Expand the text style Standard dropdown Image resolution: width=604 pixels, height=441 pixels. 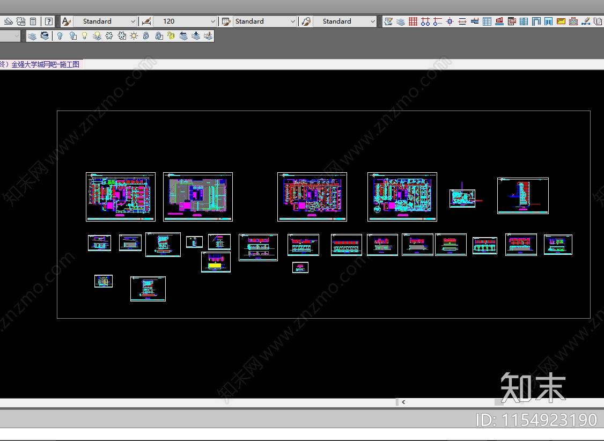coord(133,21)
